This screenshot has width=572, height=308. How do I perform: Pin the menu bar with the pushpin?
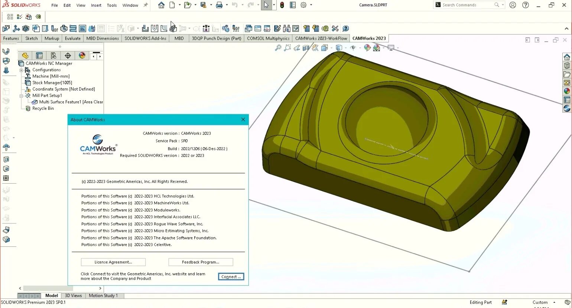click(146, 5)
